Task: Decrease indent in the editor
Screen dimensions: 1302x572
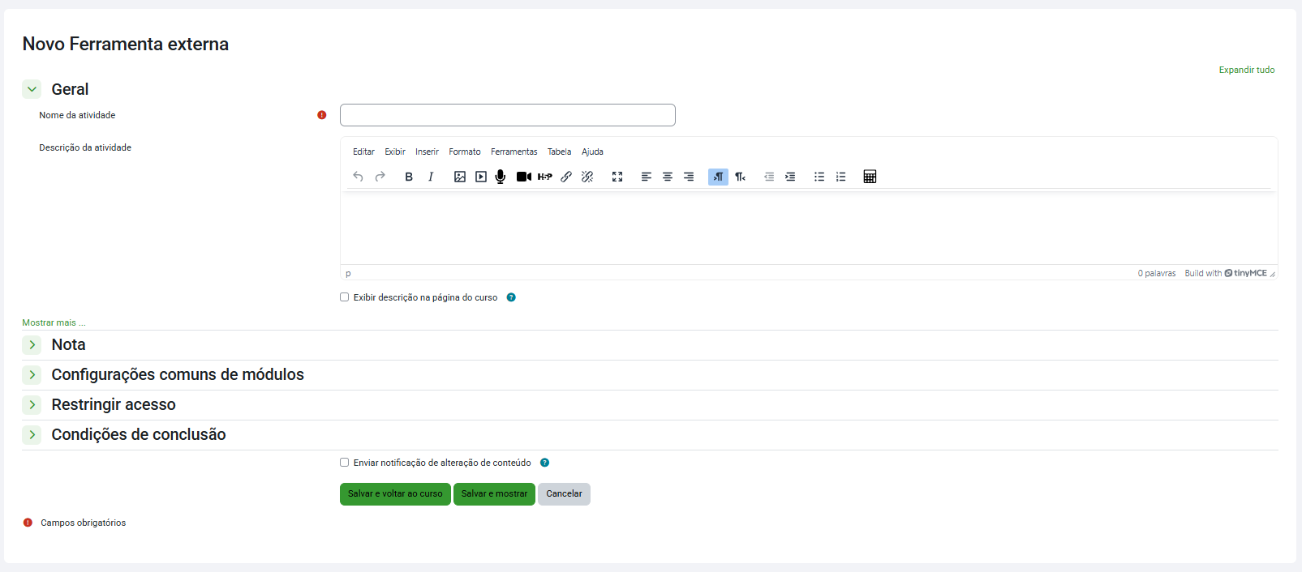Action: pos(769,177)
